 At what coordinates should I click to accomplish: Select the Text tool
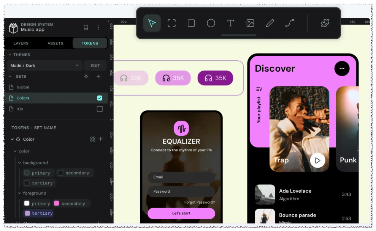click(x=230, y=23)
